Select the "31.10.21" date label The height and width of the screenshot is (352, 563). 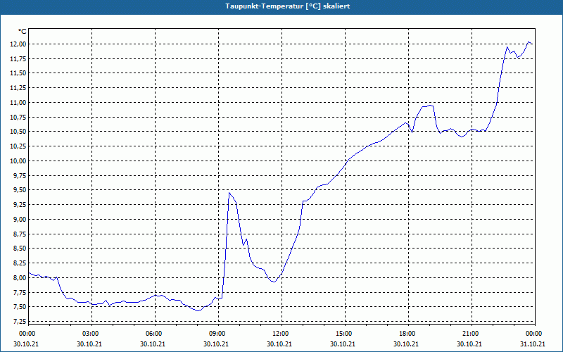point(533,344)
